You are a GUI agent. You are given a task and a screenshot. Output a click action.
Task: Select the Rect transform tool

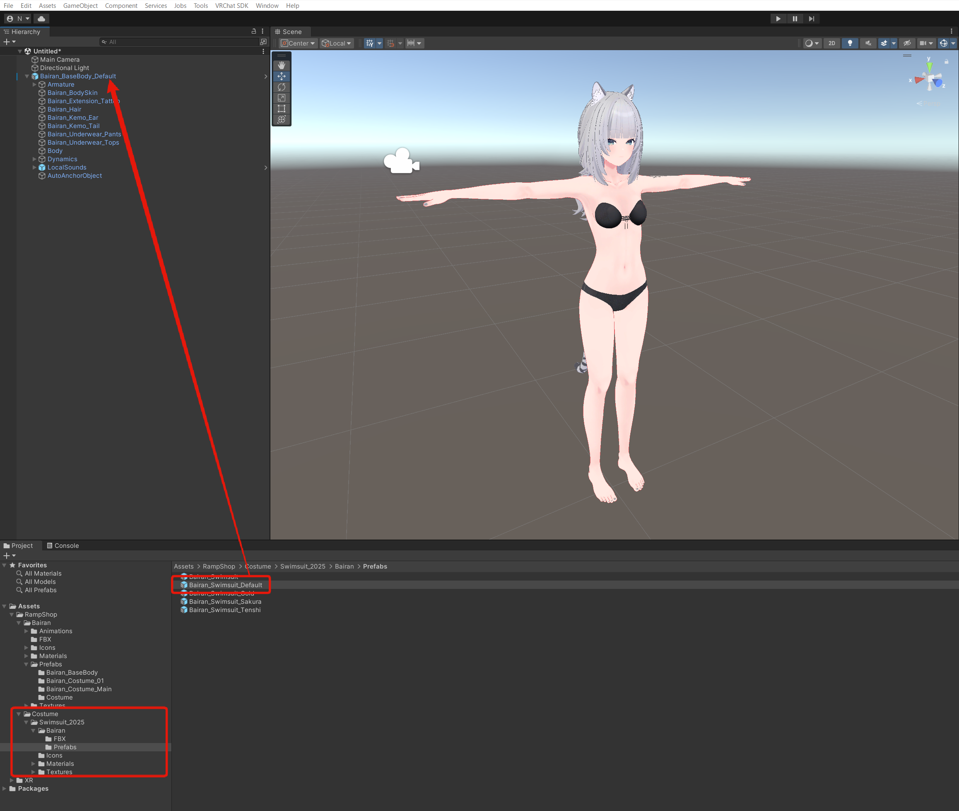282,109
